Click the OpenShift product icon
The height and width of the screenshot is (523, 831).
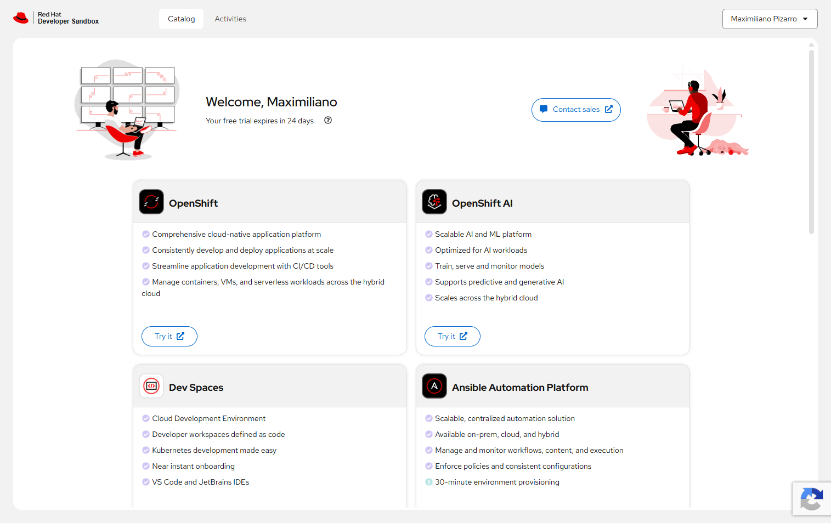pyautogui.click(x=151, y=202)
